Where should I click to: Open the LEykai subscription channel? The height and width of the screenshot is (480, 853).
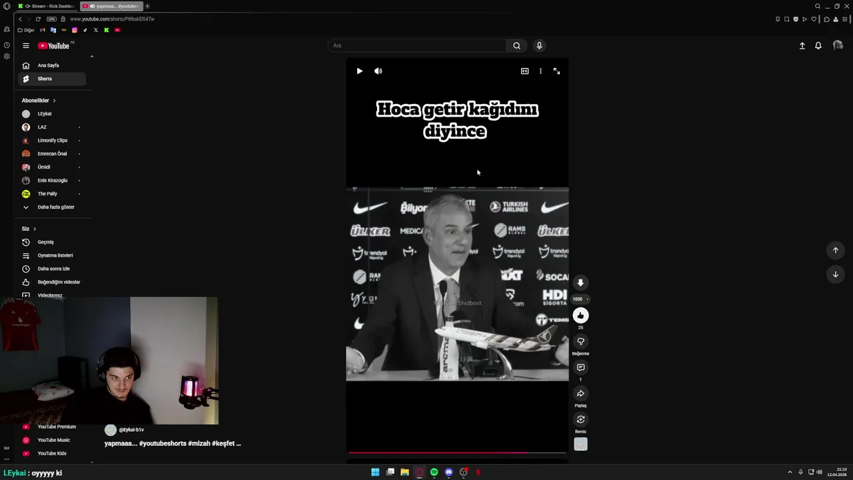click(52, 114)
